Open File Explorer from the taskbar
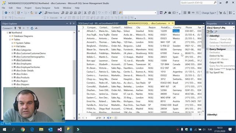Screen dimensions: 236x133 [41, 129]
